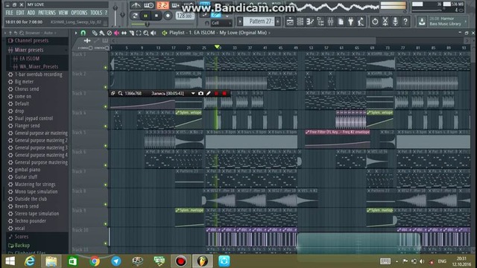This screenshot has height=268, width=477.
Task: Select the playlist mute tool
Action: coord(116,33)
